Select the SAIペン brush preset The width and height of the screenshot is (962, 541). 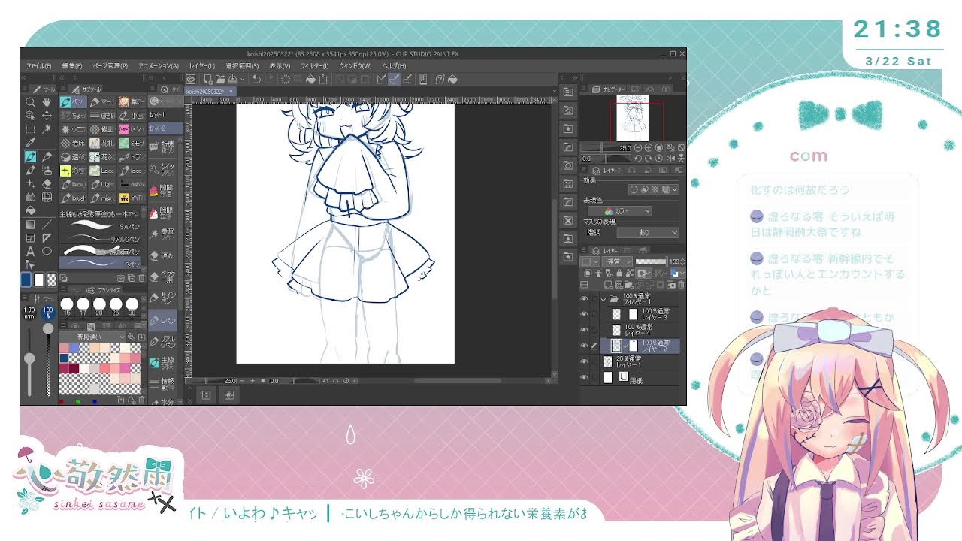(101, 225)
